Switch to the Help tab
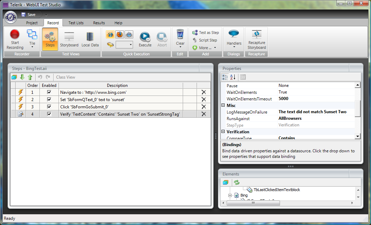Image resolution: width=371 pixels, height=225 pixels. click(x=118, y=23)
